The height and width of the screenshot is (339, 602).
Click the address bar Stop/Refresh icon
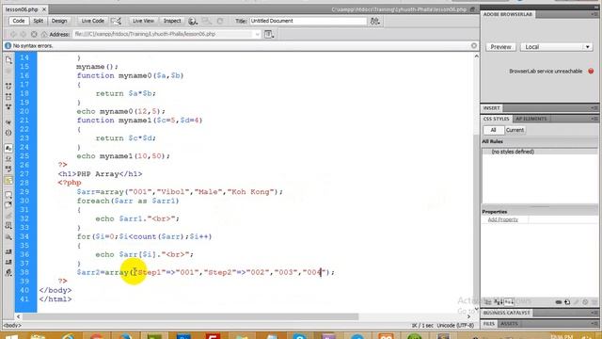point(34,34)
